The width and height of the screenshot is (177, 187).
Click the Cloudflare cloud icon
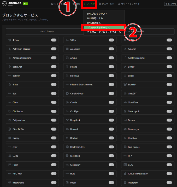[125, 102]
